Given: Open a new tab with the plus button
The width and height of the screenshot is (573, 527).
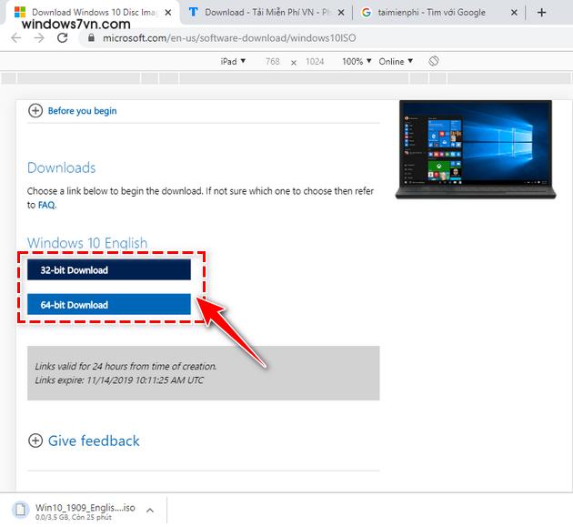Looking at the screenshot, I should (542, 13).
